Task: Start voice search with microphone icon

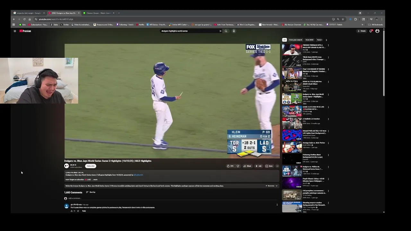Action: pos(234,31)
